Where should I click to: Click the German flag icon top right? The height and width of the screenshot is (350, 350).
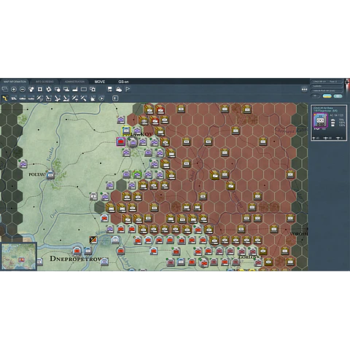point(347,83)
